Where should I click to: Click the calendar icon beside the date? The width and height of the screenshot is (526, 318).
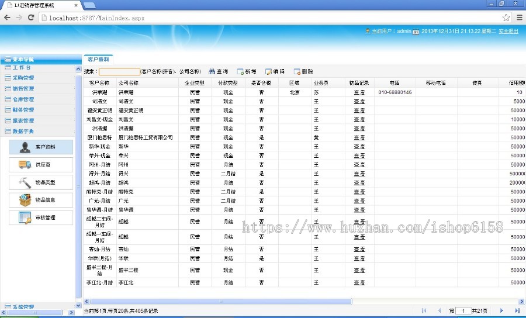click(416, 32)
